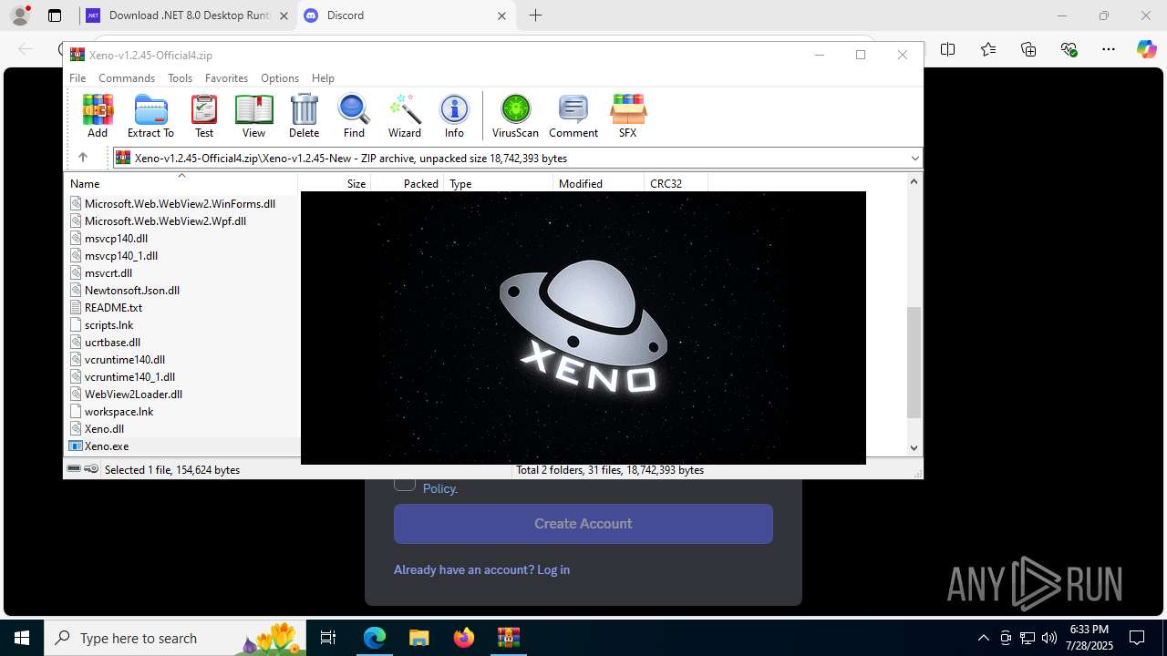This screenshot has height=656, width=1167.
Task: Open Edge split screen icon
Action: (x=948, y=49)
